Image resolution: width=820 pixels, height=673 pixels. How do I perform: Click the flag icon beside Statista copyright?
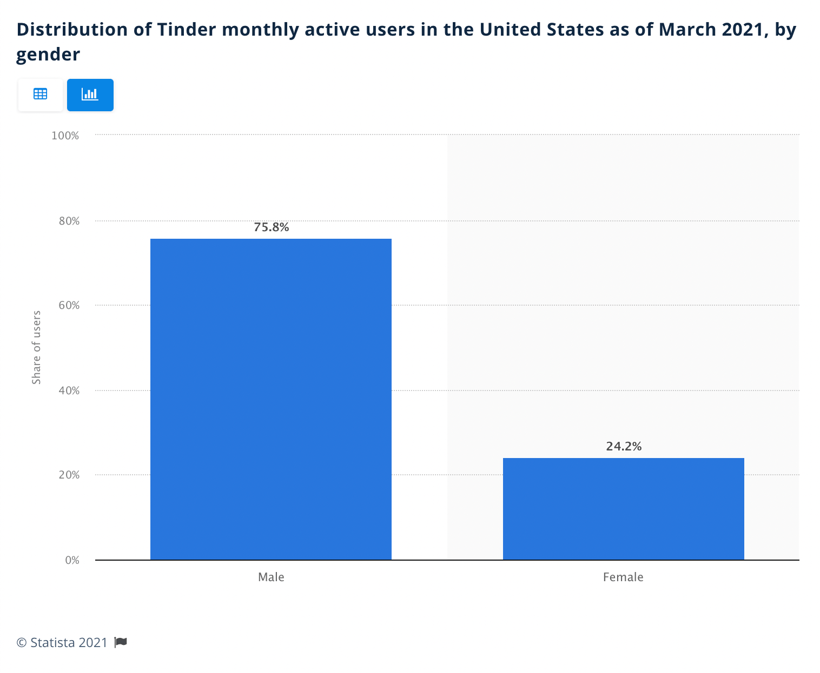click(120, 642)
